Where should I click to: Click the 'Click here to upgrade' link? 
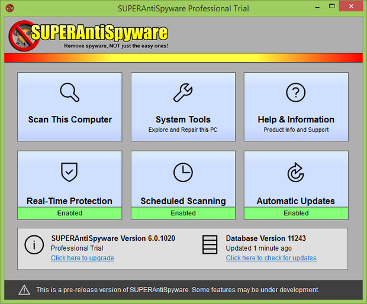[82, 258]
